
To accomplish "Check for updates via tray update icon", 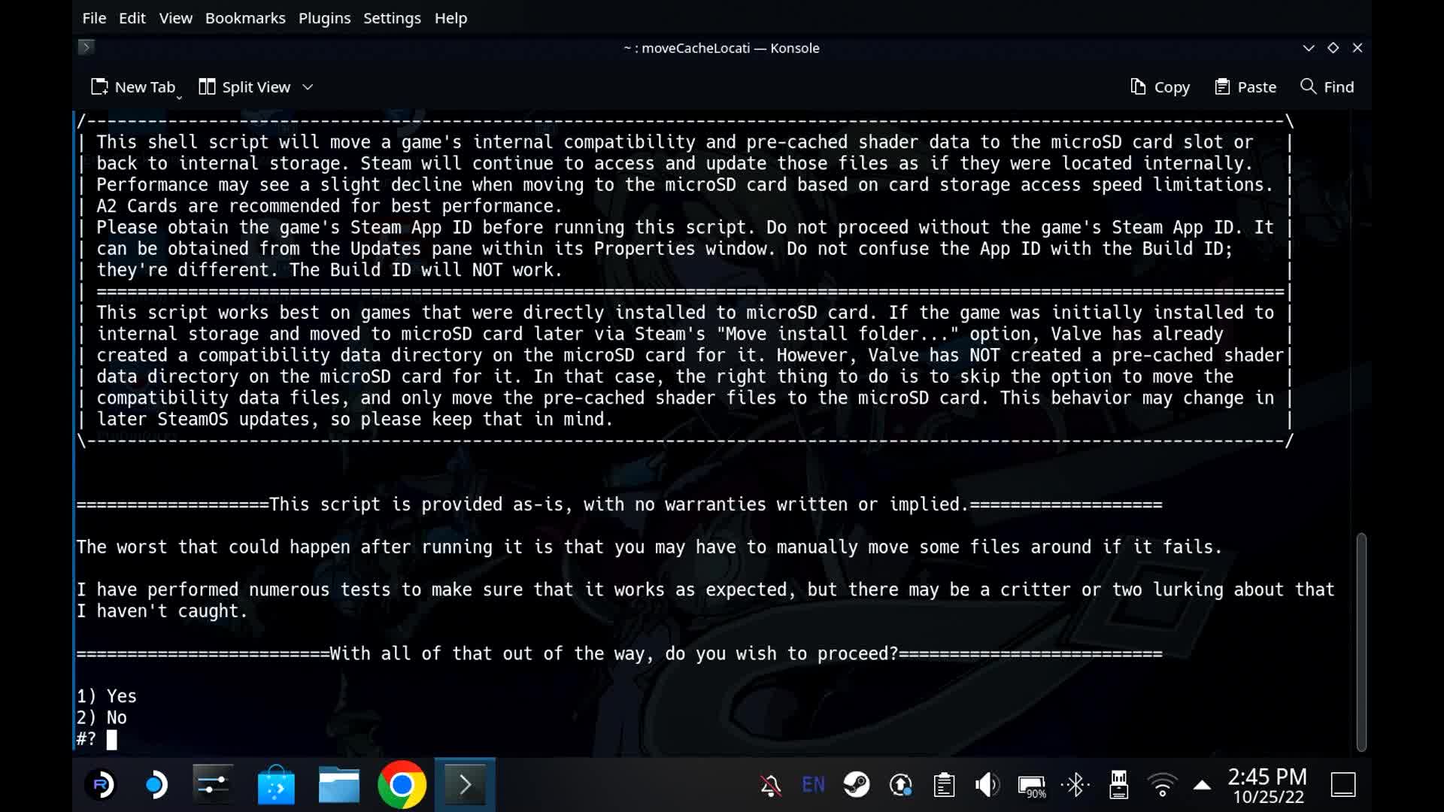I will click(901, 784).
